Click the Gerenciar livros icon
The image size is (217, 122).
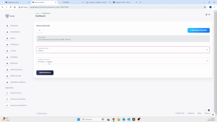[7, 93]
